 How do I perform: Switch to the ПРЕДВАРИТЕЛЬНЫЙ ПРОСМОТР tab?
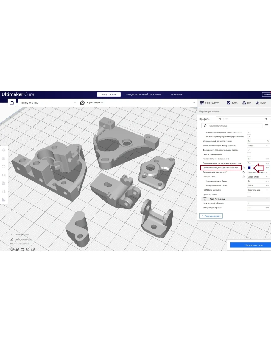pyautogui.click(x=144, y=95)
